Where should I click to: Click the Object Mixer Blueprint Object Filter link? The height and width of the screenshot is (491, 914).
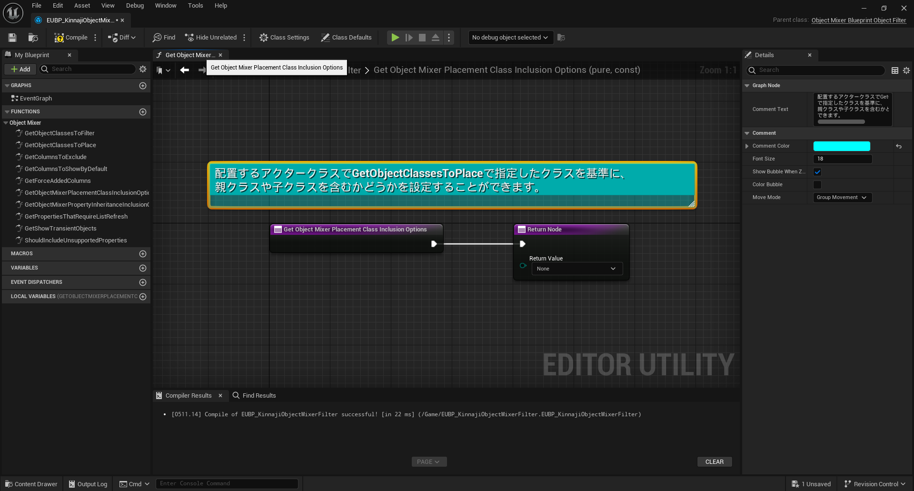click(858, 20)
